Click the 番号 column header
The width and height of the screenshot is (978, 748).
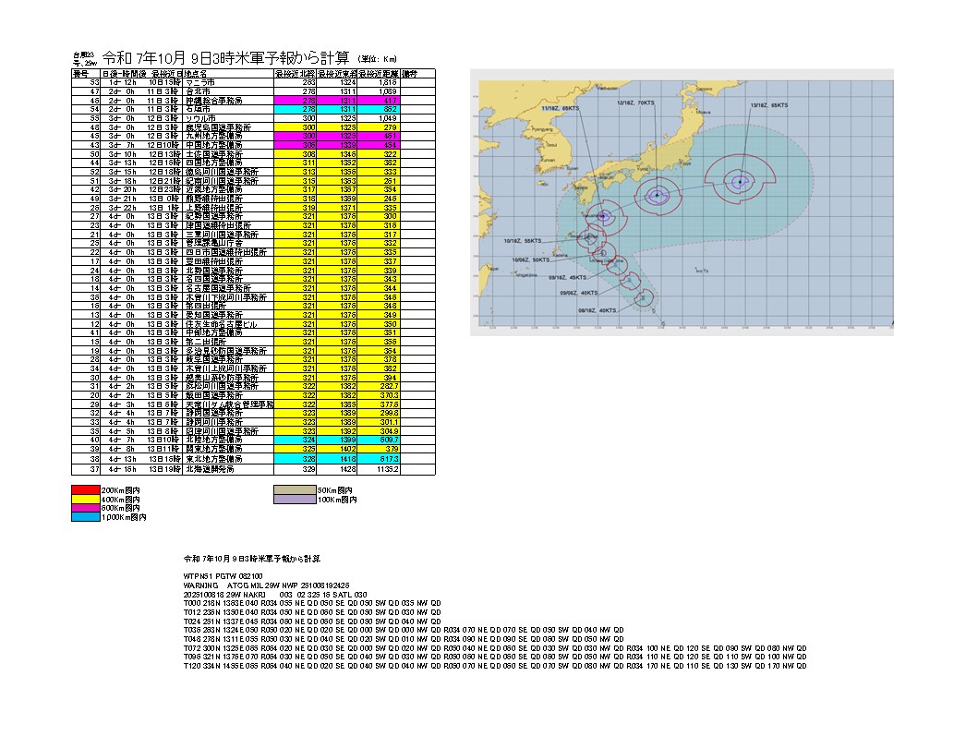[x=80, y=72]
